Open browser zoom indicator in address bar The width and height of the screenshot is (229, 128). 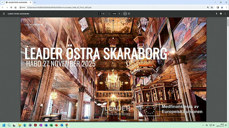(208, 7)
